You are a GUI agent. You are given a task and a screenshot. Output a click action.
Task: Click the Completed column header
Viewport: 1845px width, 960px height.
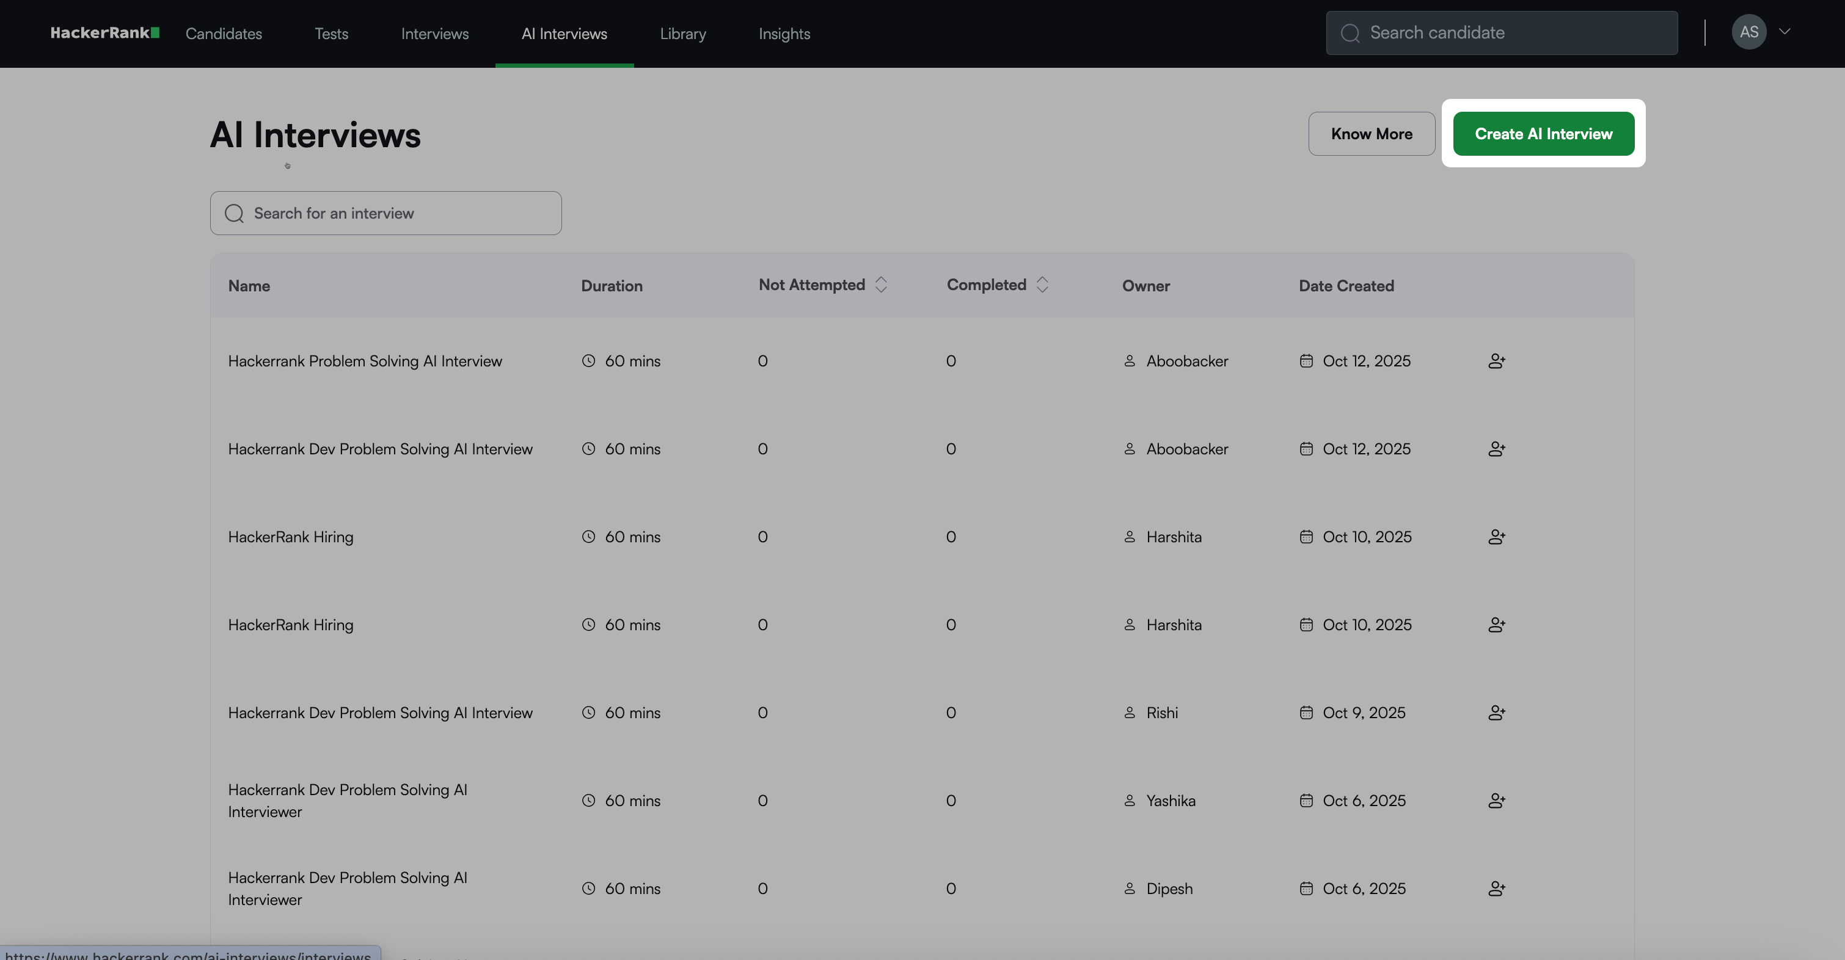point(986,285)
